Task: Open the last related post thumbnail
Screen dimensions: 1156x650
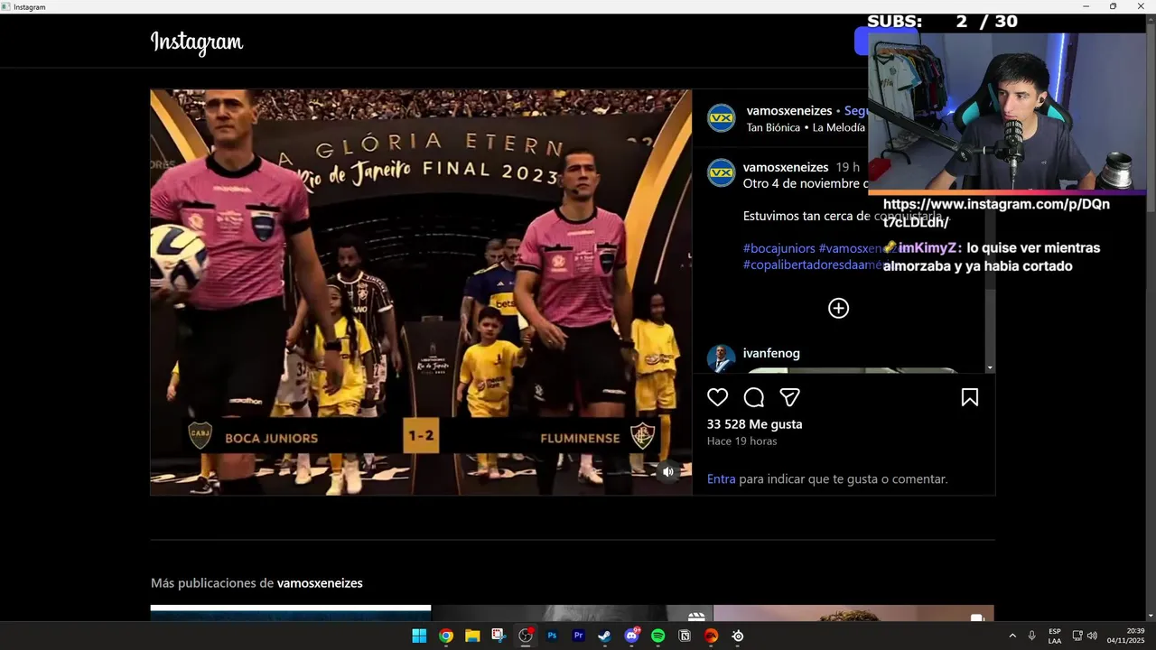Action: 853,613
